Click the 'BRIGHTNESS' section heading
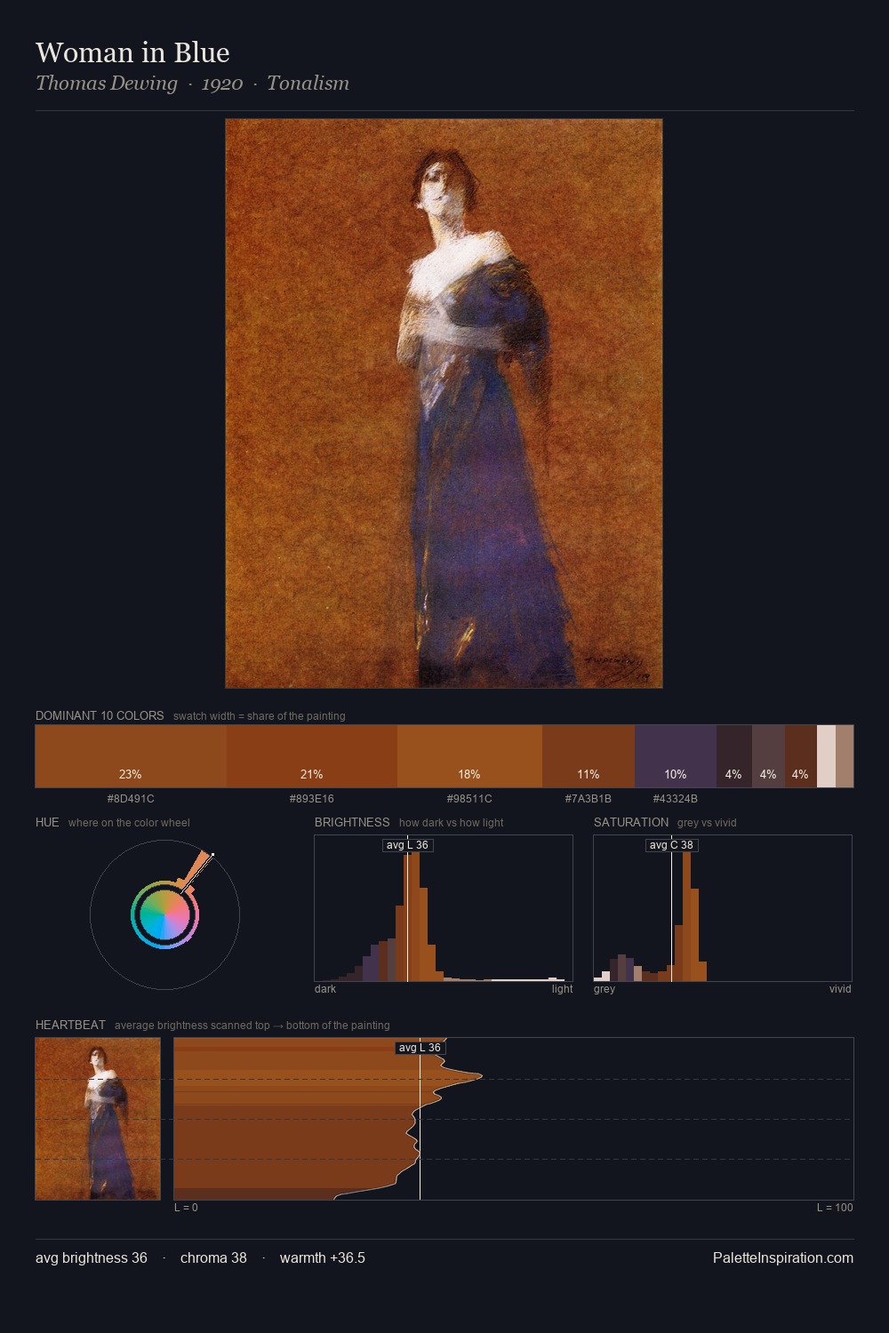 coord(352,822)
